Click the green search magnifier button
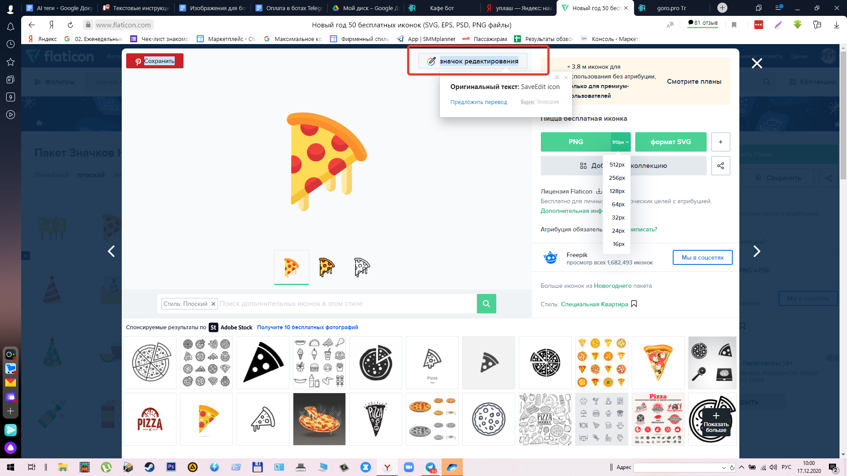Viewport: 847px width, 476px height. pos(486,304)
